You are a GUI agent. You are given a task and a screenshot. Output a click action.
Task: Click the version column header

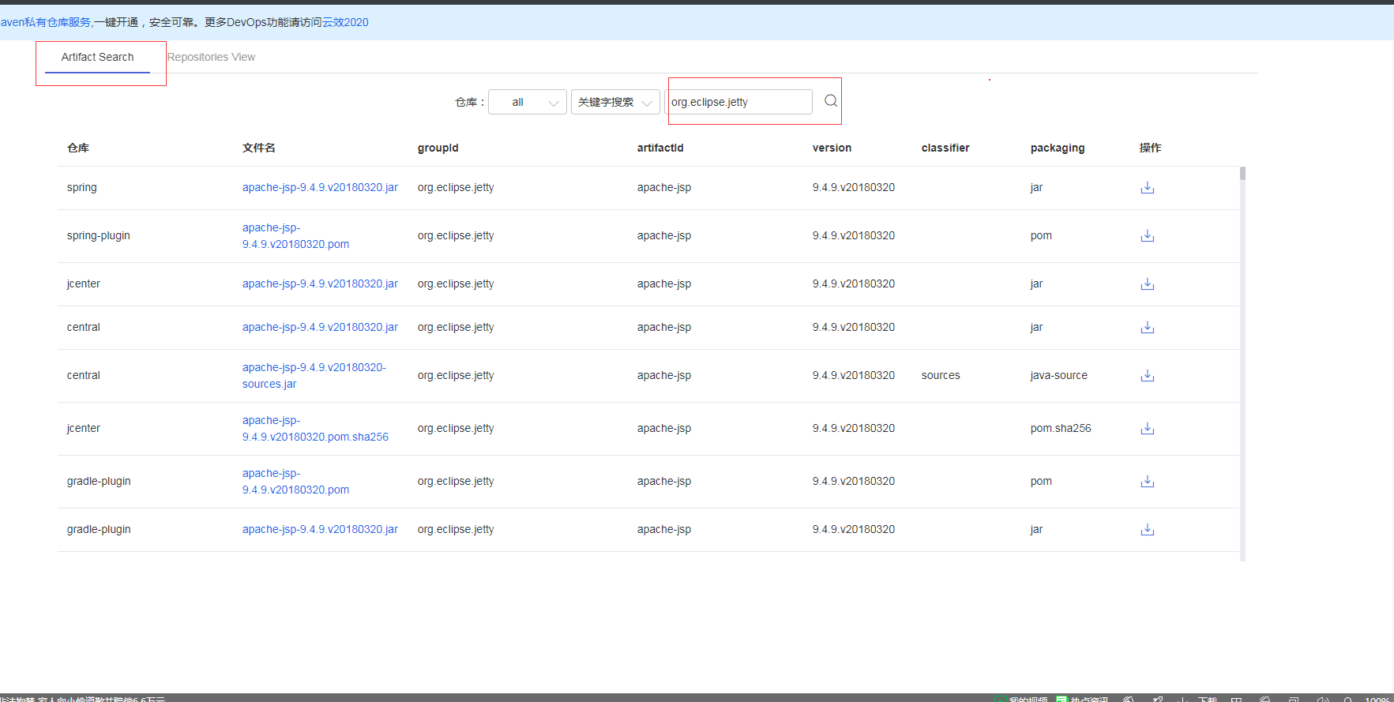pos(832,148)
